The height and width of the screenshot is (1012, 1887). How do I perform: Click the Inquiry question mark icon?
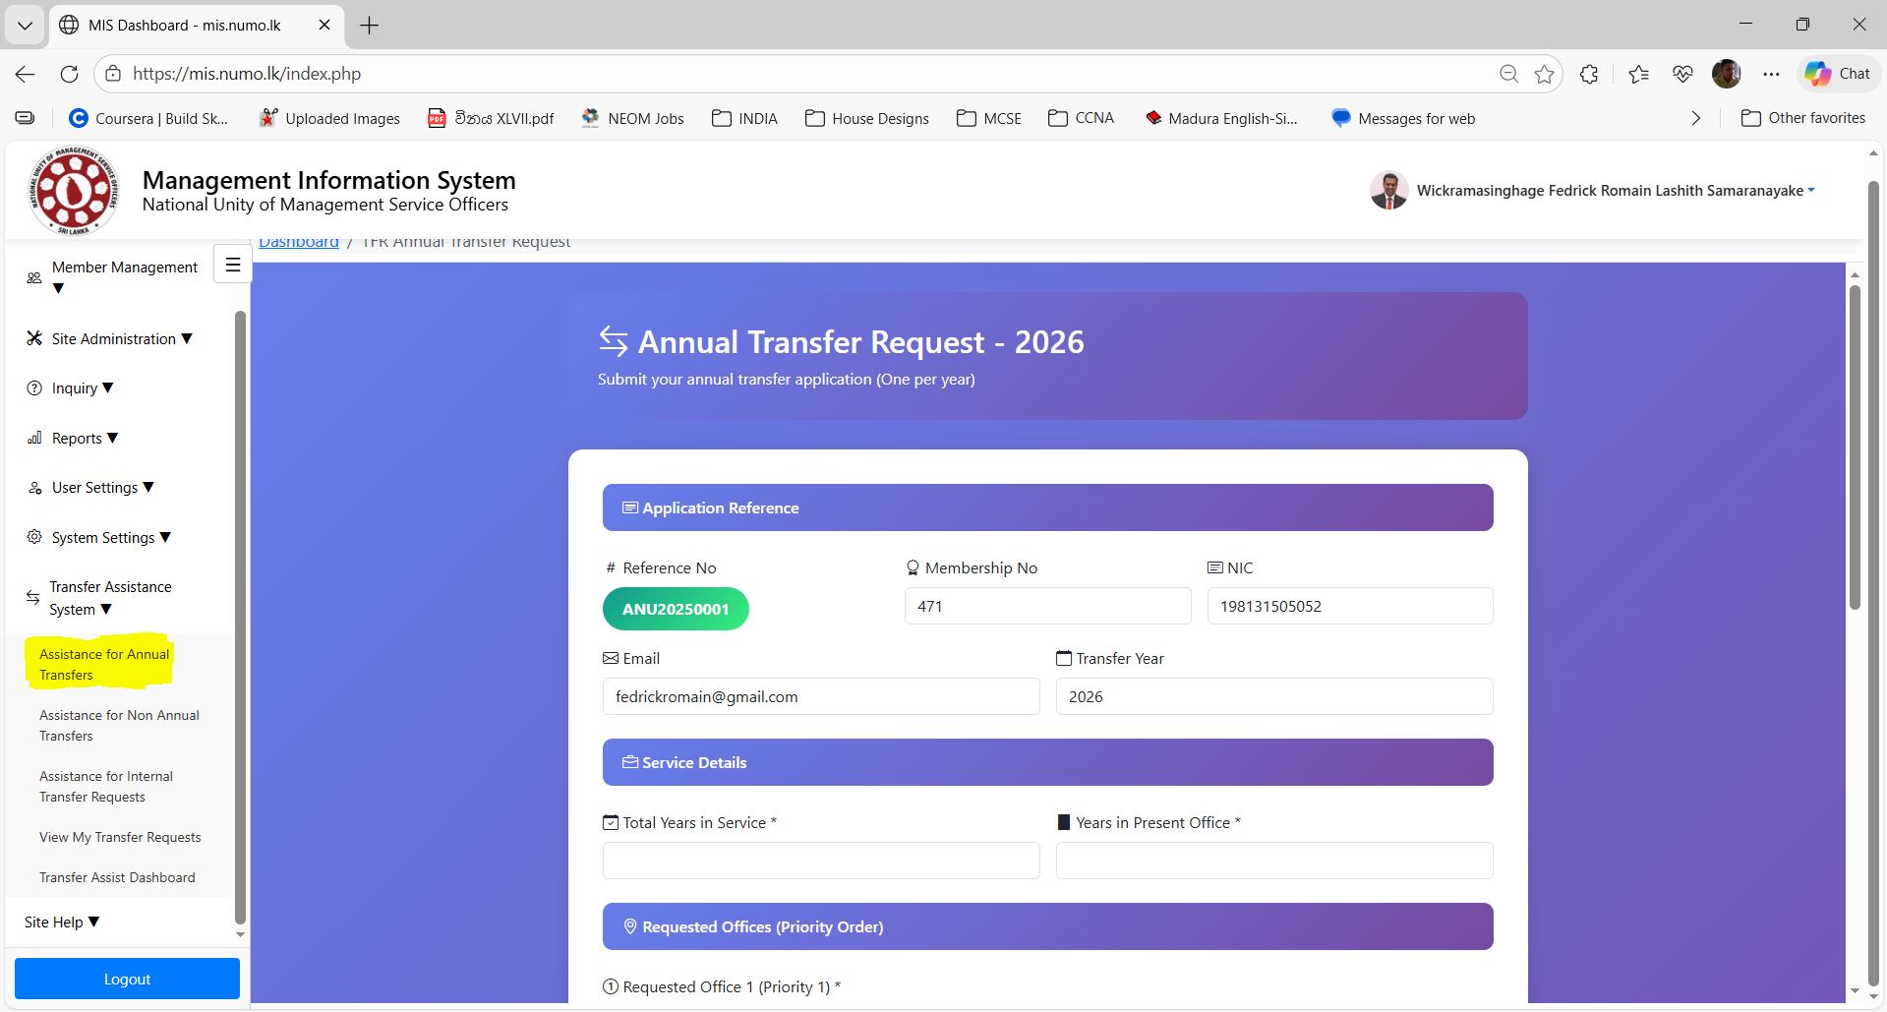pyautogui.click(x=32, y=387)
